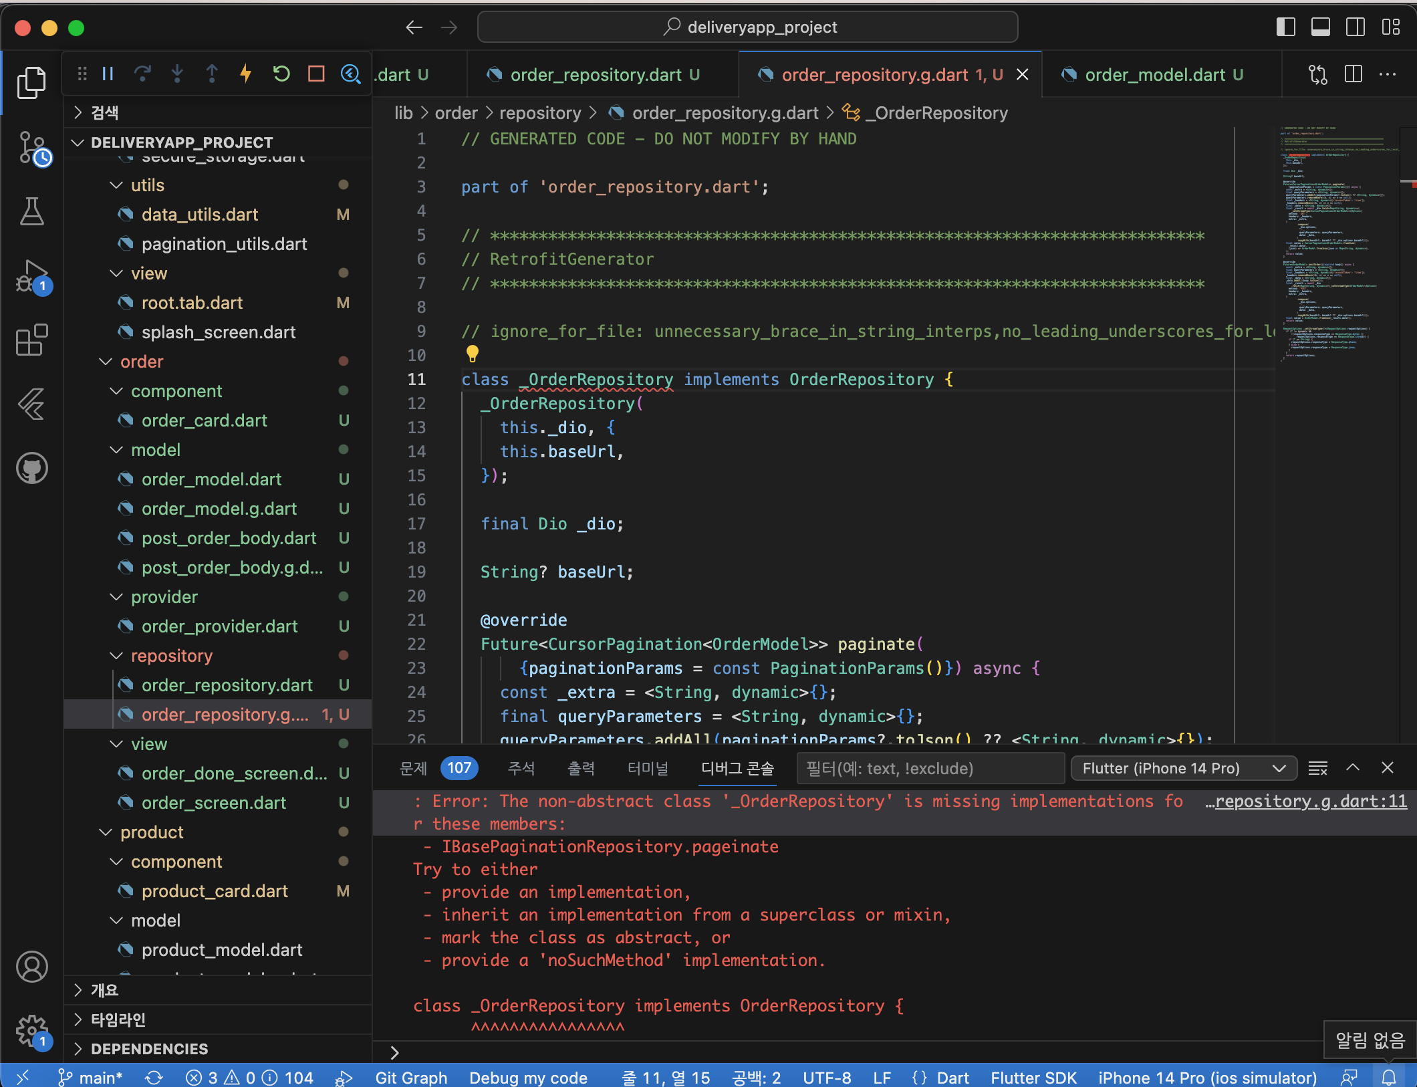
Task: Open the Accounts icon
Action: point(31,967)
